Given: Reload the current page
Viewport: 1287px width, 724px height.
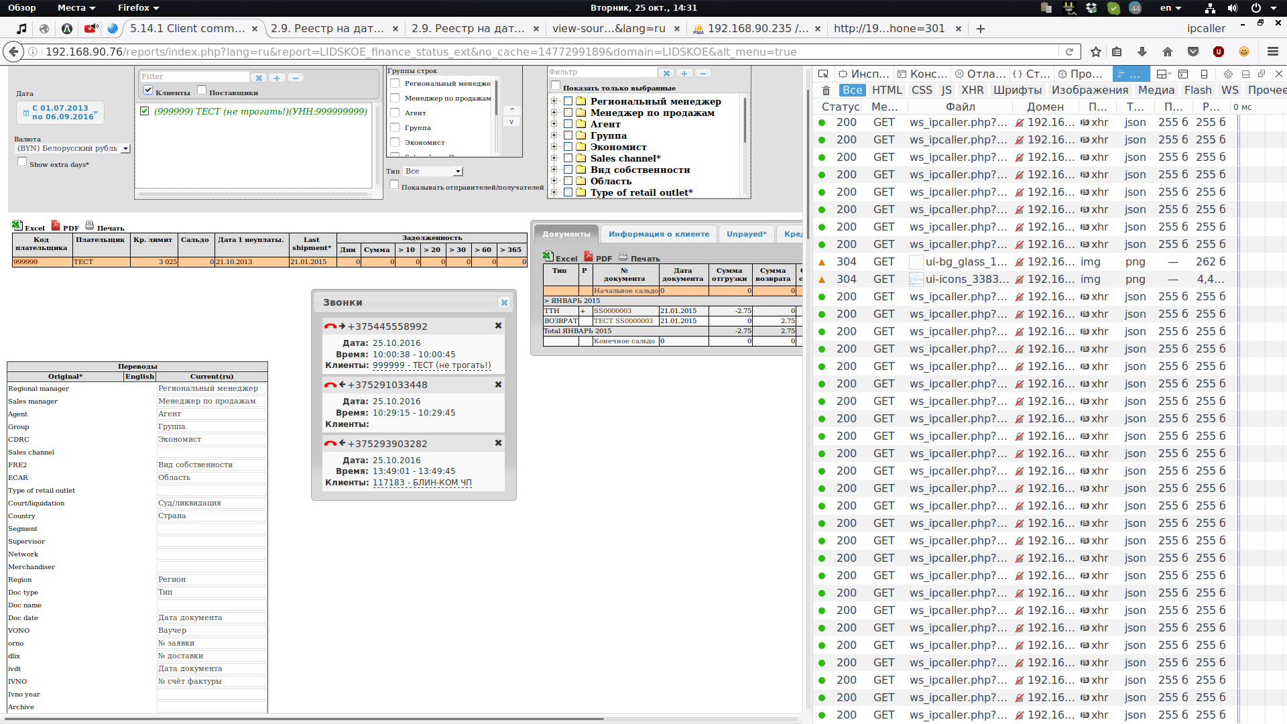Looking at the screenshot, I should (x=1070, y=52).
